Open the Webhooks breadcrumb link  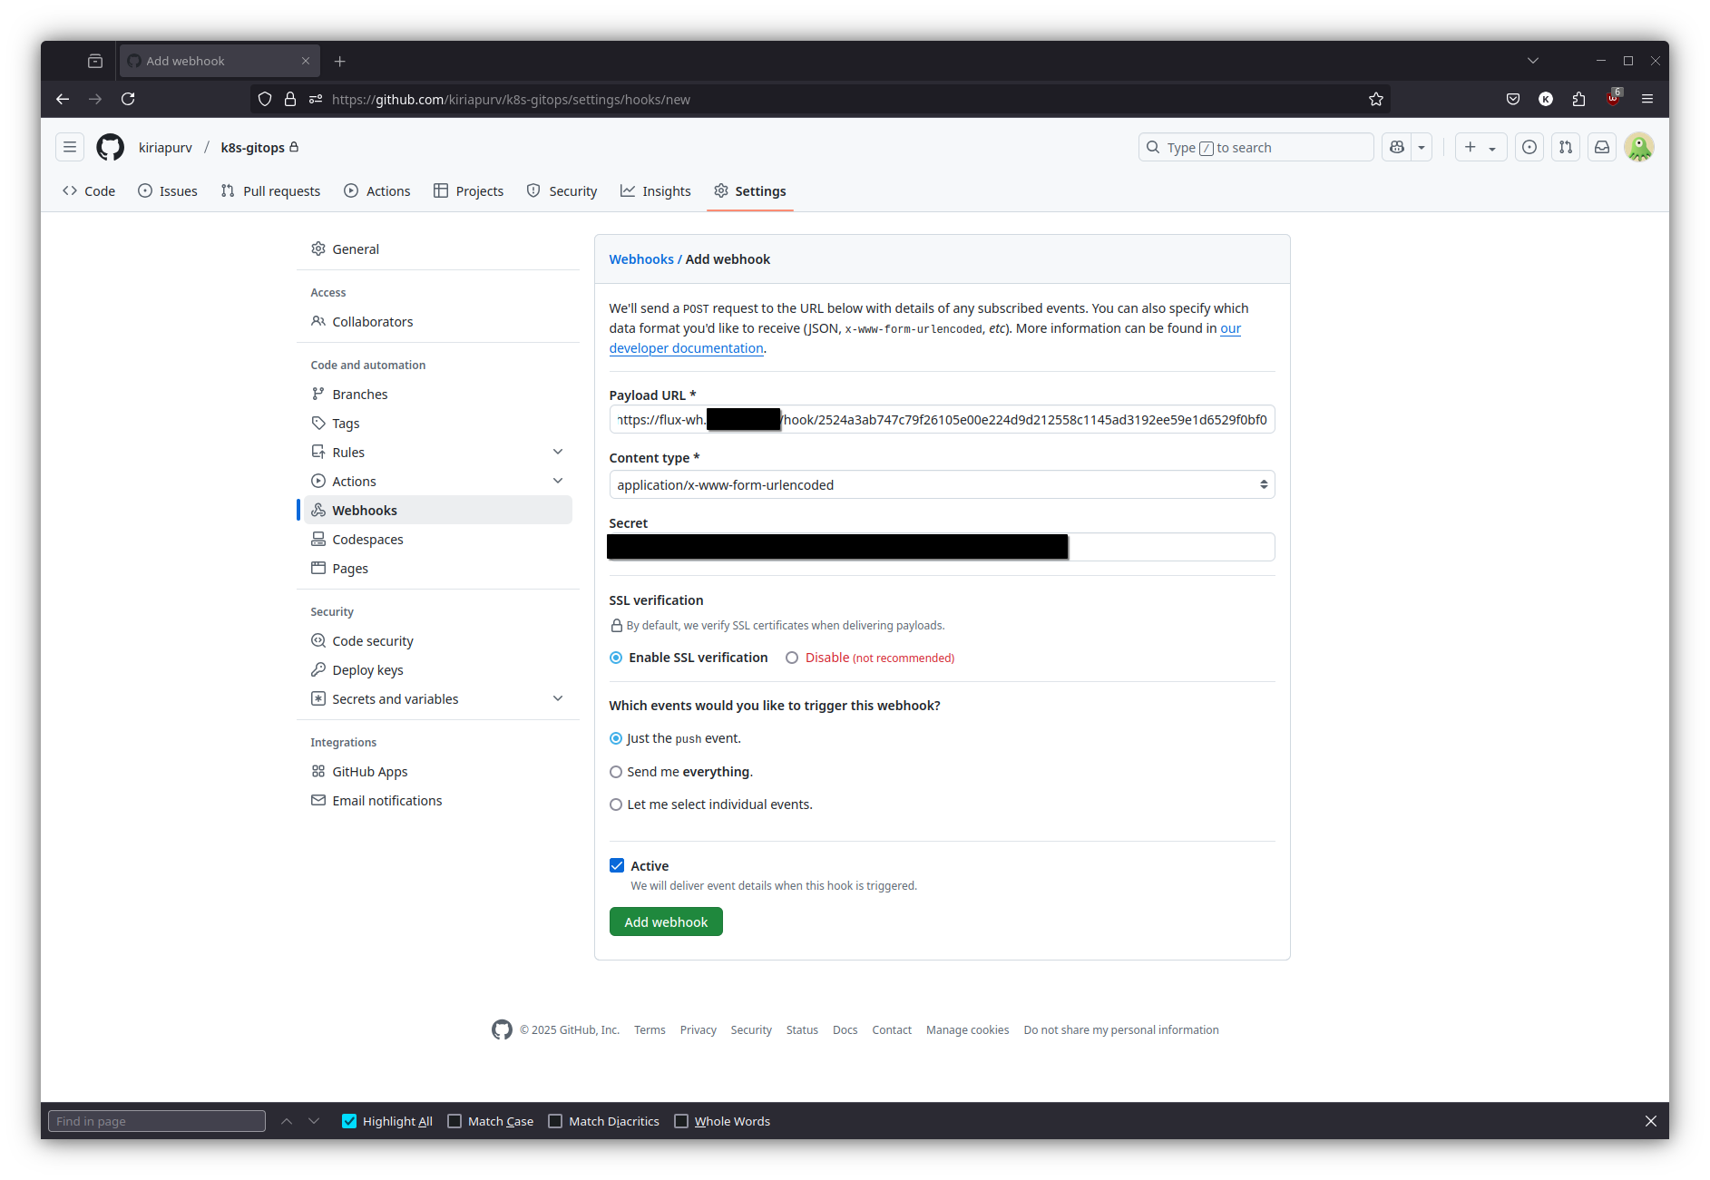click(x=641, y=259)
